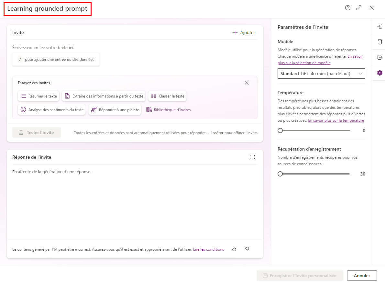
Task: Click into the prompt text area placeholder
Action: 43,48
